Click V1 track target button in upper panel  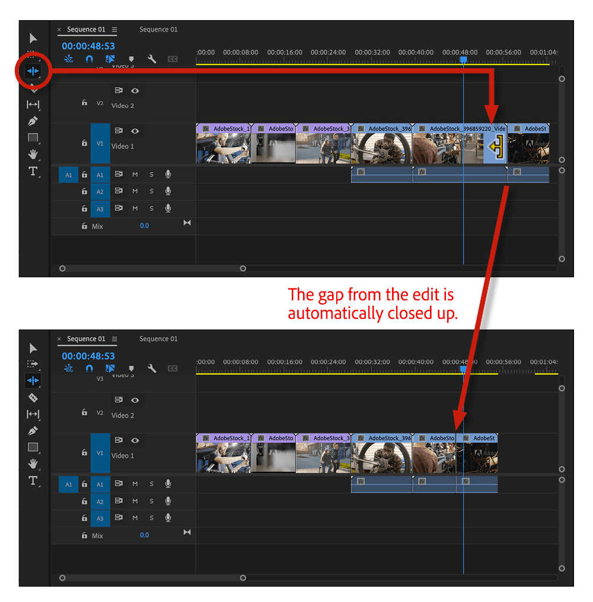[x=100, y=143]
